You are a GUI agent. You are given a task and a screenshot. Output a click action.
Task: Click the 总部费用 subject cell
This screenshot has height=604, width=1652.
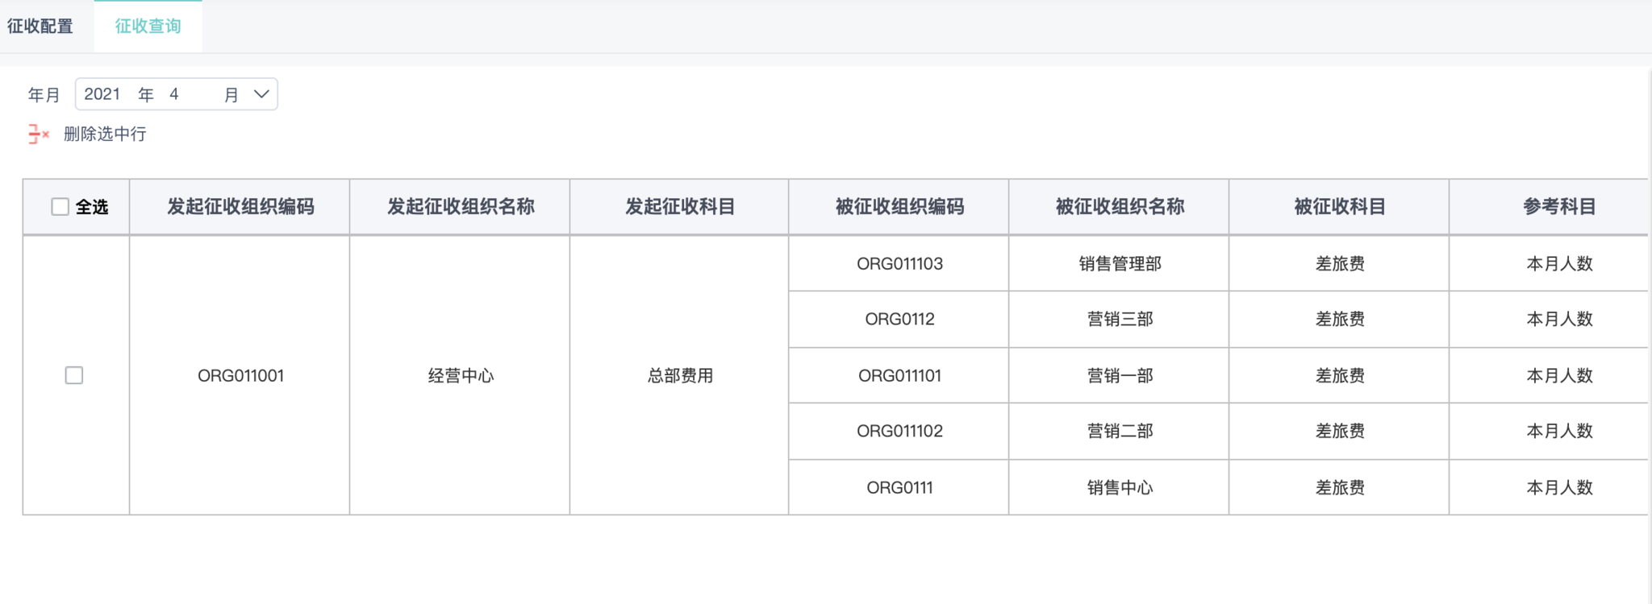pyautogui.click(x=680, y=375)
